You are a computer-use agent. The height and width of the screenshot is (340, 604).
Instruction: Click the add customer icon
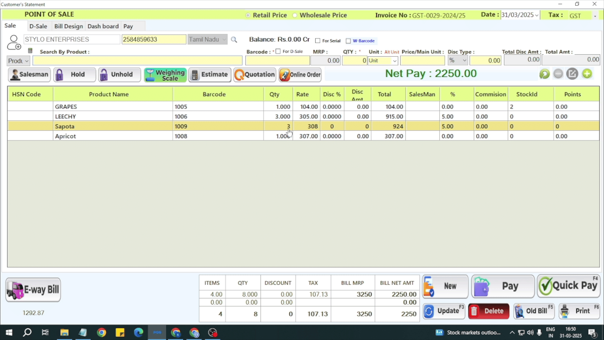tap(14, 42)
